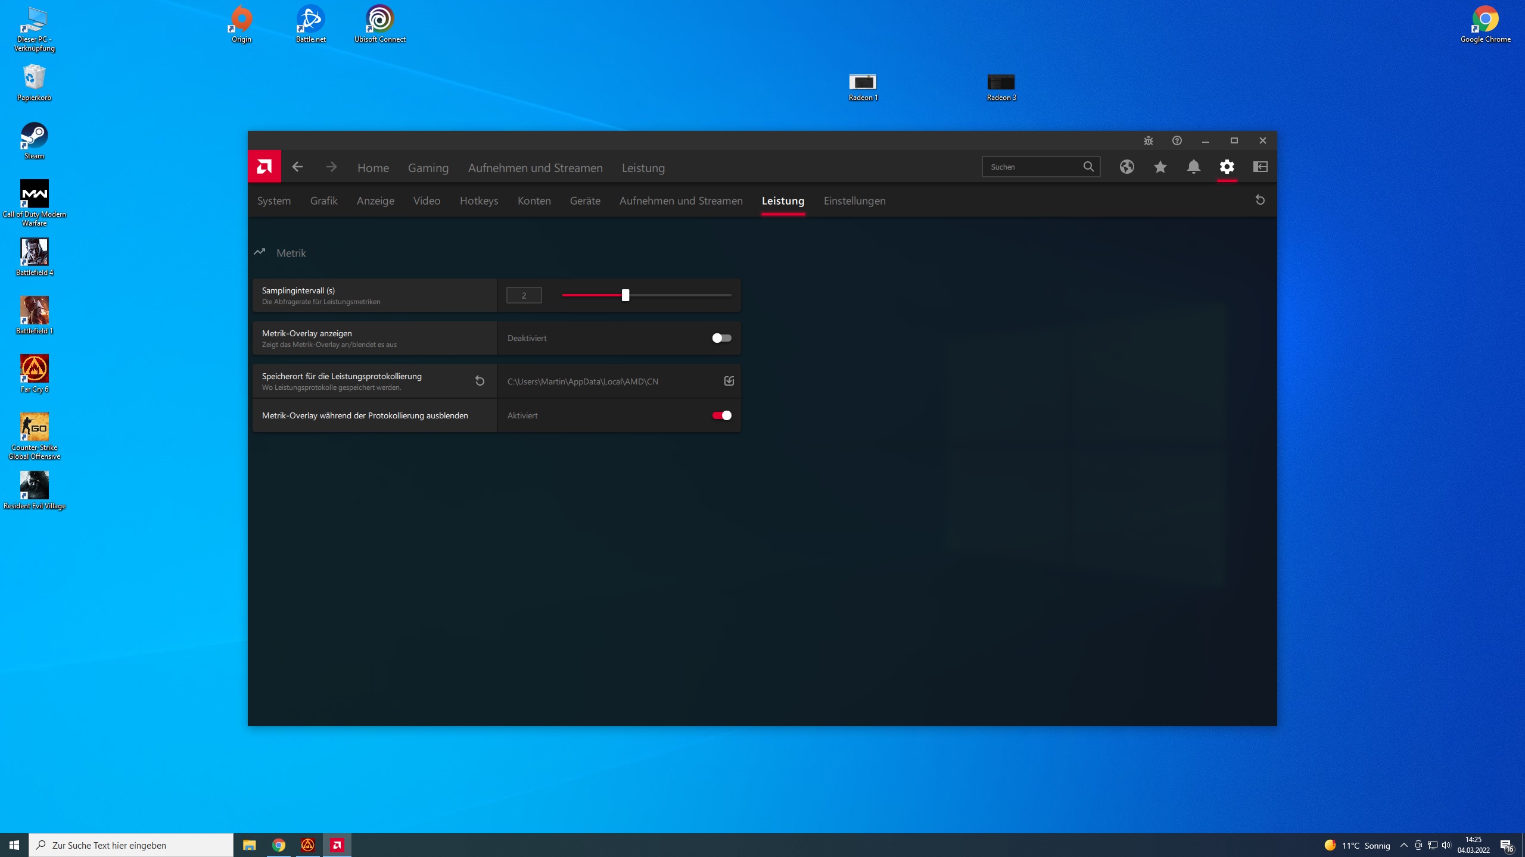Click the bug report icon

(1148, 140)
